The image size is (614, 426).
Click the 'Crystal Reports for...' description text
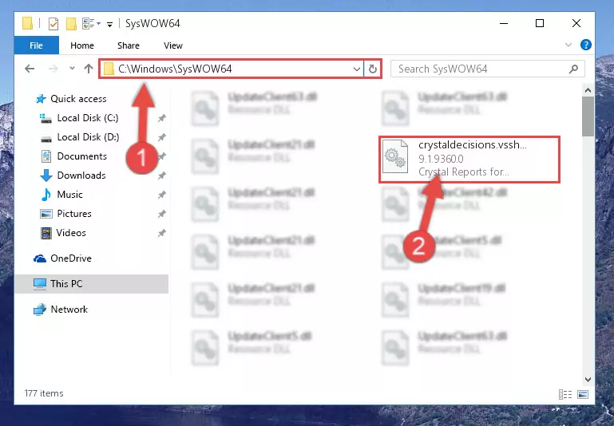(464, 172)
